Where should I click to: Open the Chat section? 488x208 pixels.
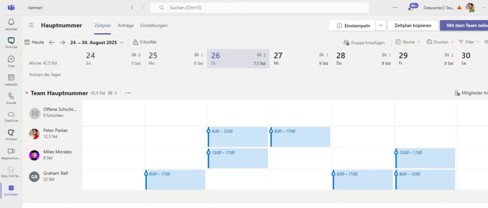pos(11,61)
